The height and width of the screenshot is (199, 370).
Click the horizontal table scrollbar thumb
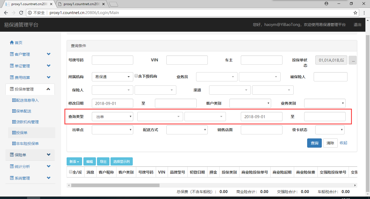point(115,185)
